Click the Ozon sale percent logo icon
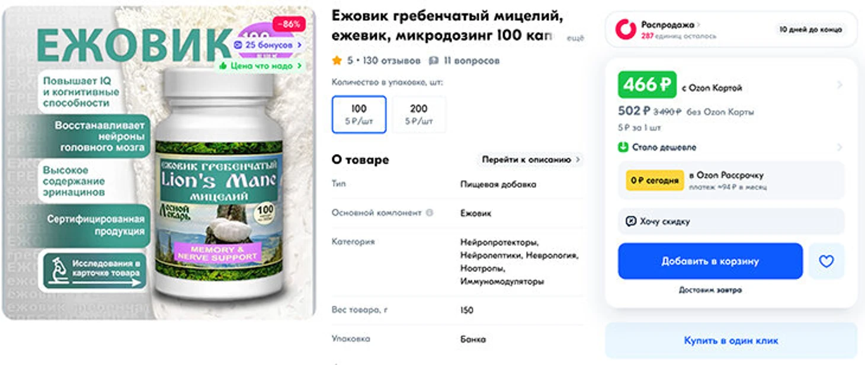This screenshot has height=365, width=865. click(x=626, y=29)
